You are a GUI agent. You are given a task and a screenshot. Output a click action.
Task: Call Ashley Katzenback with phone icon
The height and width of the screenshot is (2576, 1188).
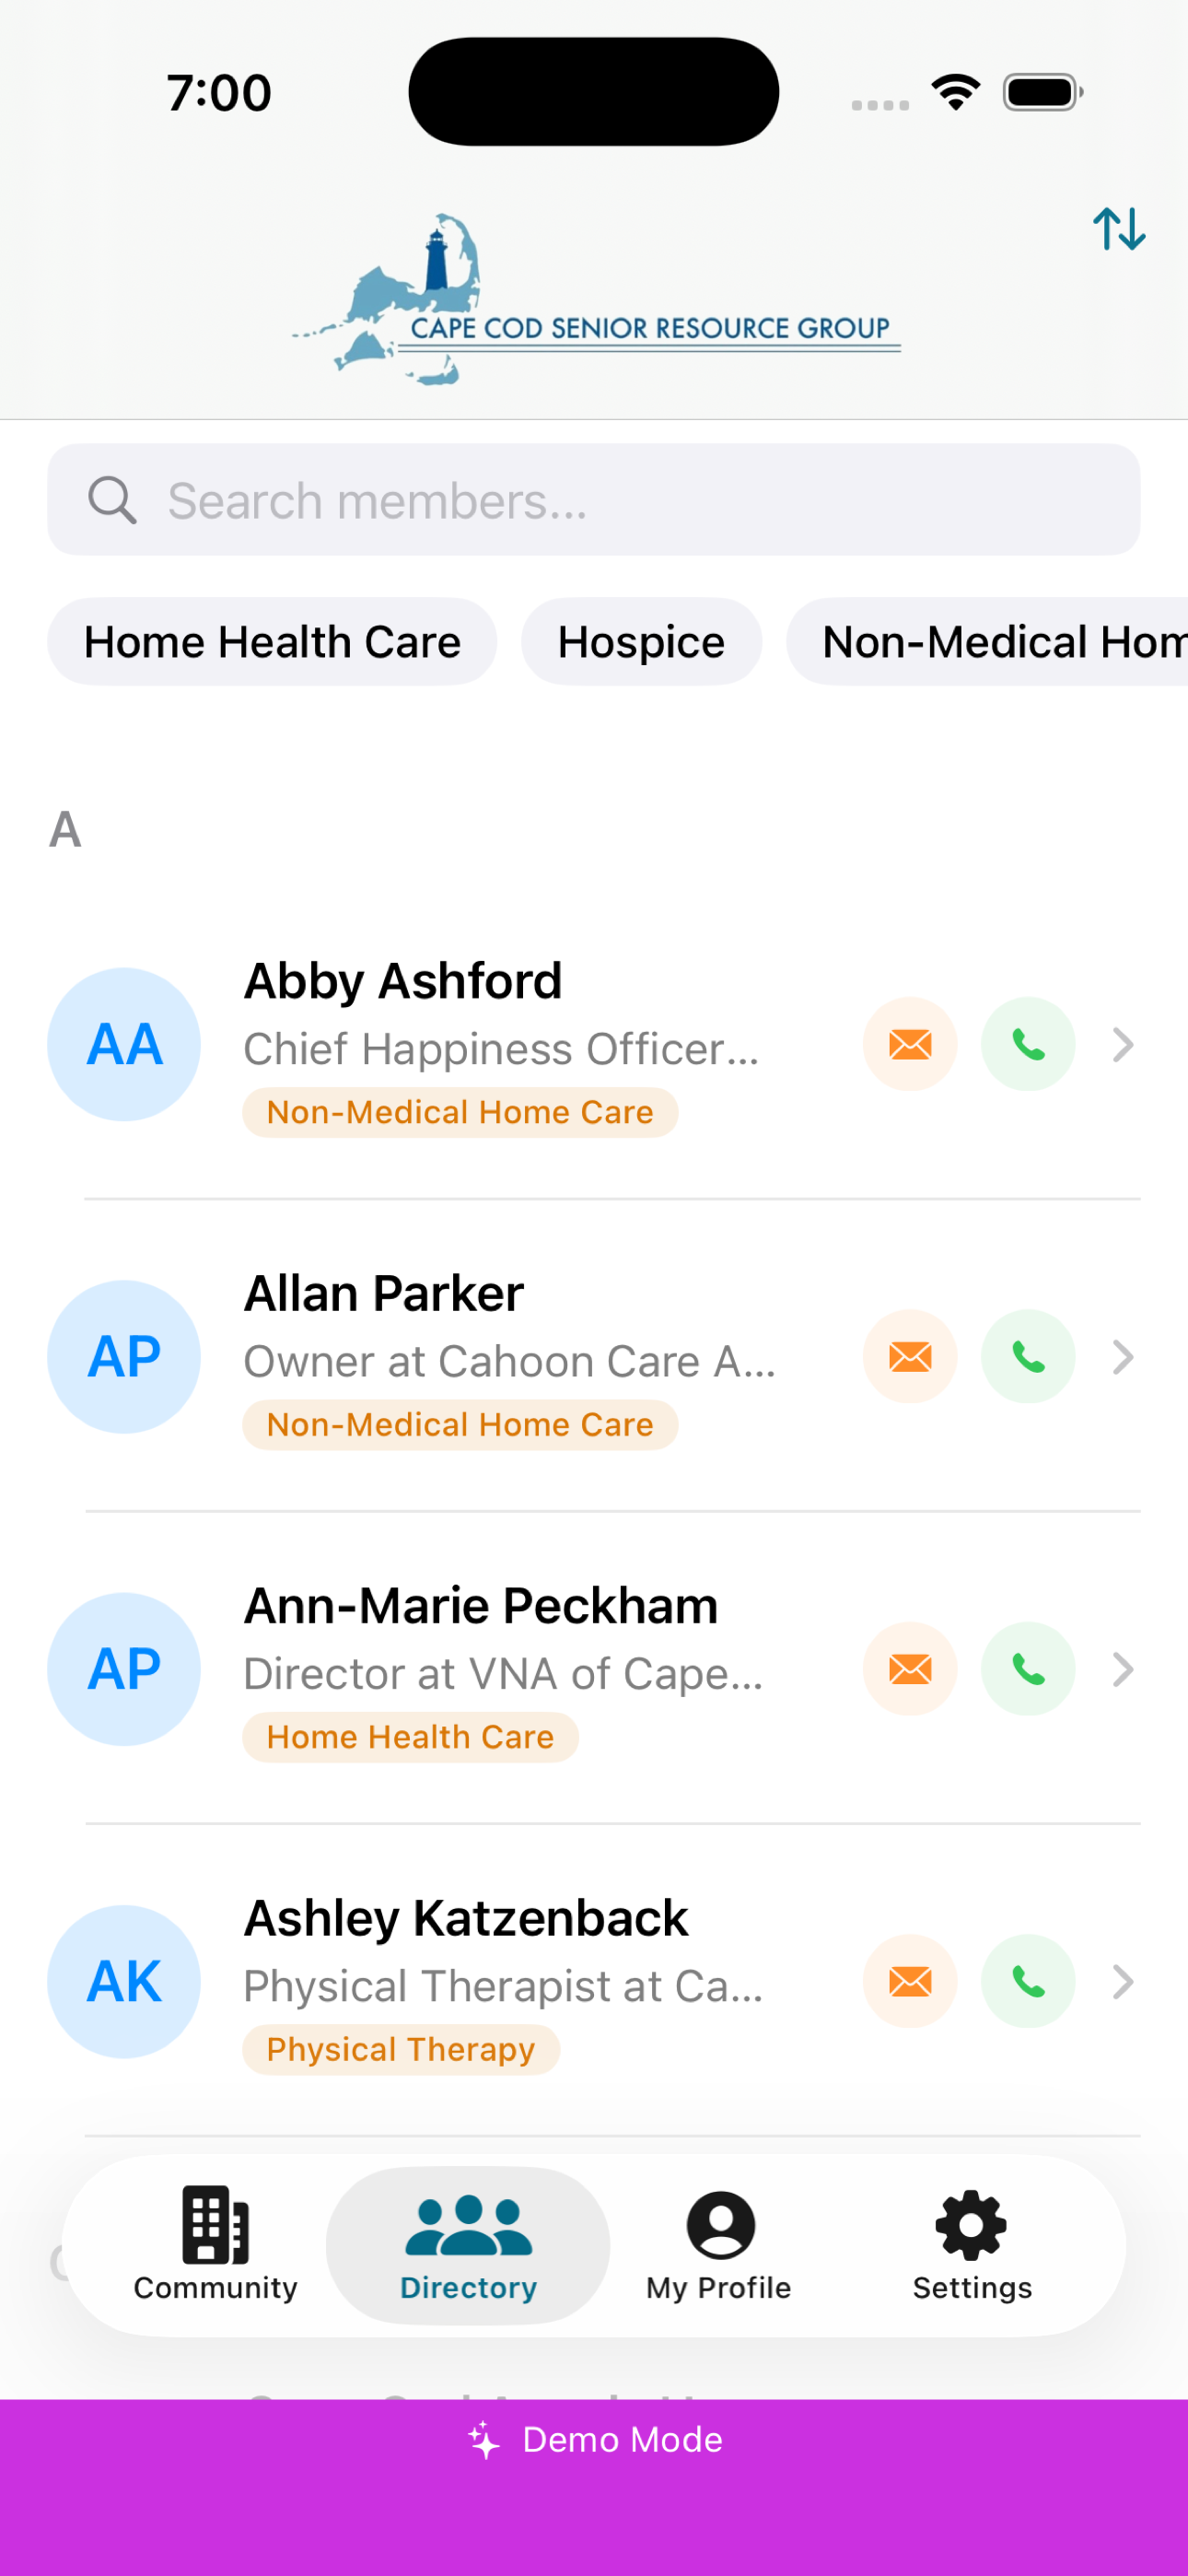1028,1981
